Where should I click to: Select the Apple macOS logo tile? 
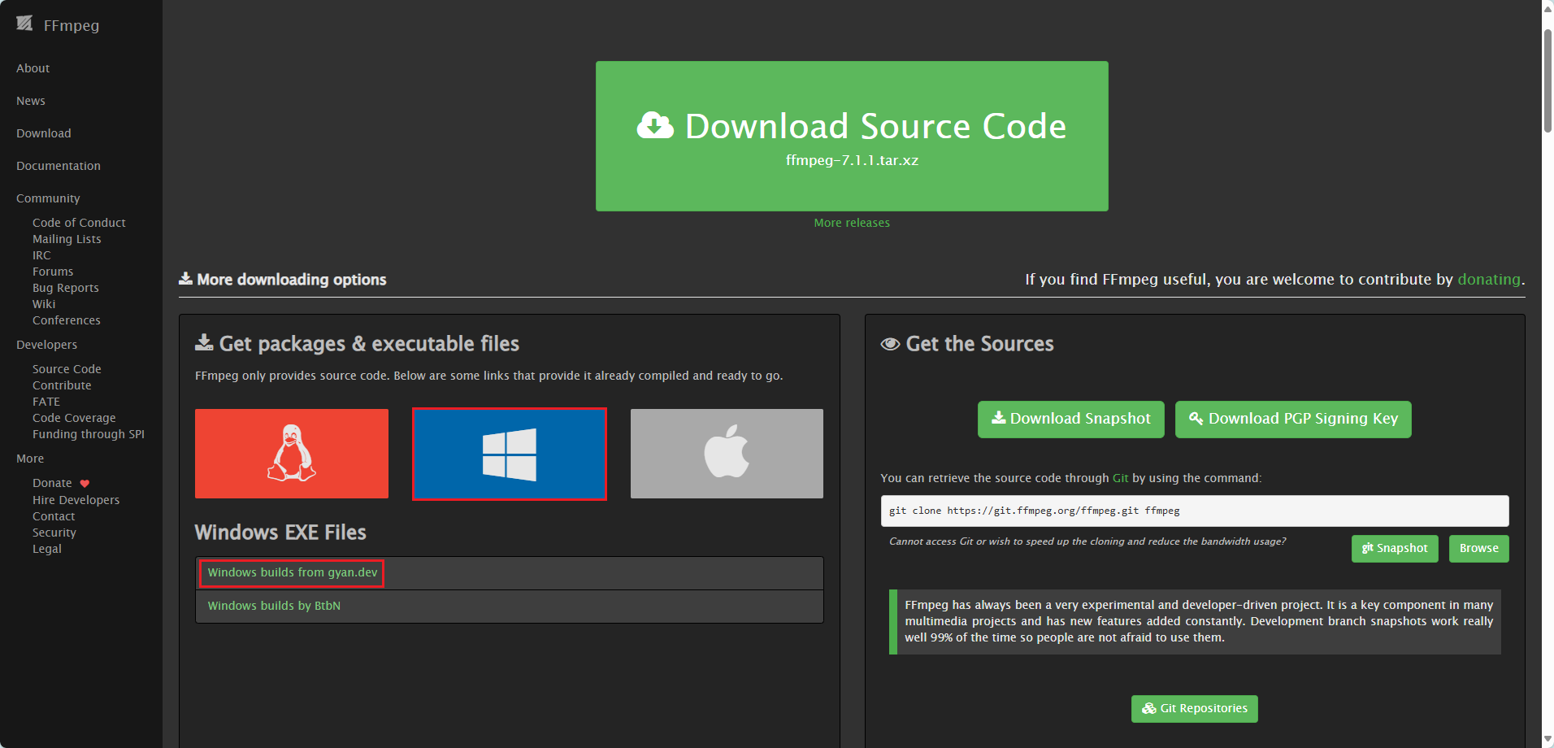[727, 454]
